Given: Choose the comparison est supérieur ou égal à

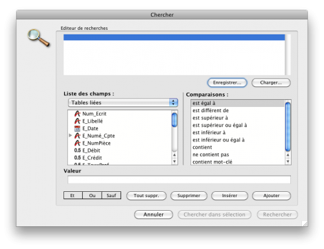Looking at the screenshot, I should pyautogui.click(x=238, y=125).
